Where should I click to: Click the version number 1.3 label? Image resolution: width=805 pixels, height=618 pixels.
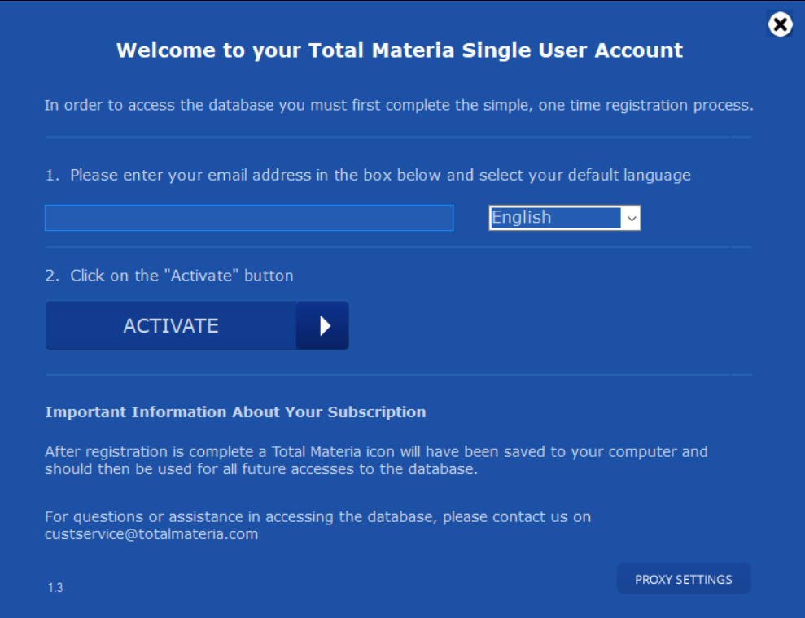coord(55,588)
